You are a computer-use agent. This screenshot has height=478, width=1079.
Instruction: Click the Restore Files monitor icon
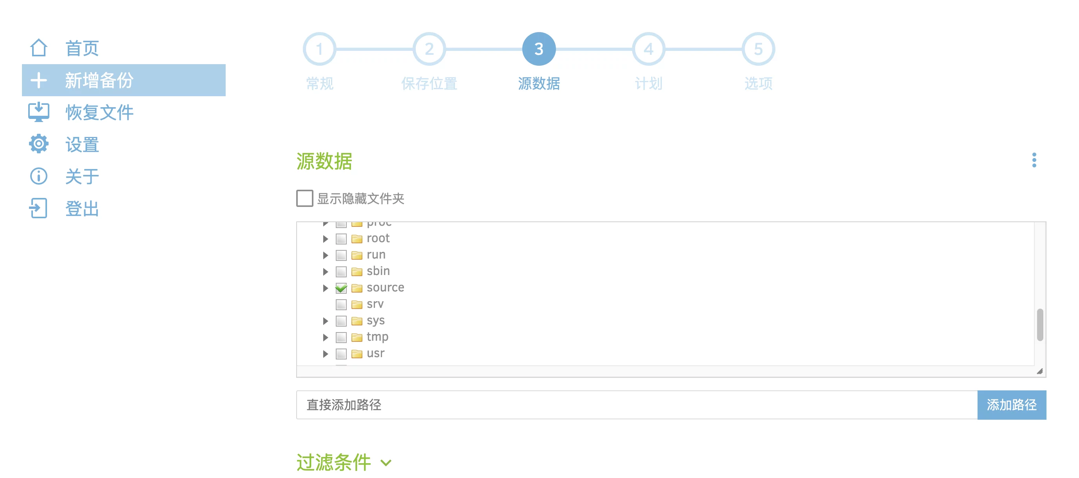38,111
